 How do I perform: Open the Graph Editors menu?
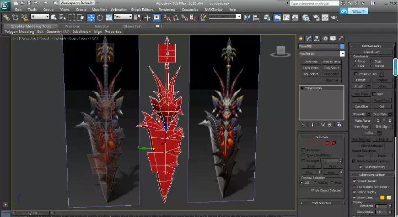142,10
